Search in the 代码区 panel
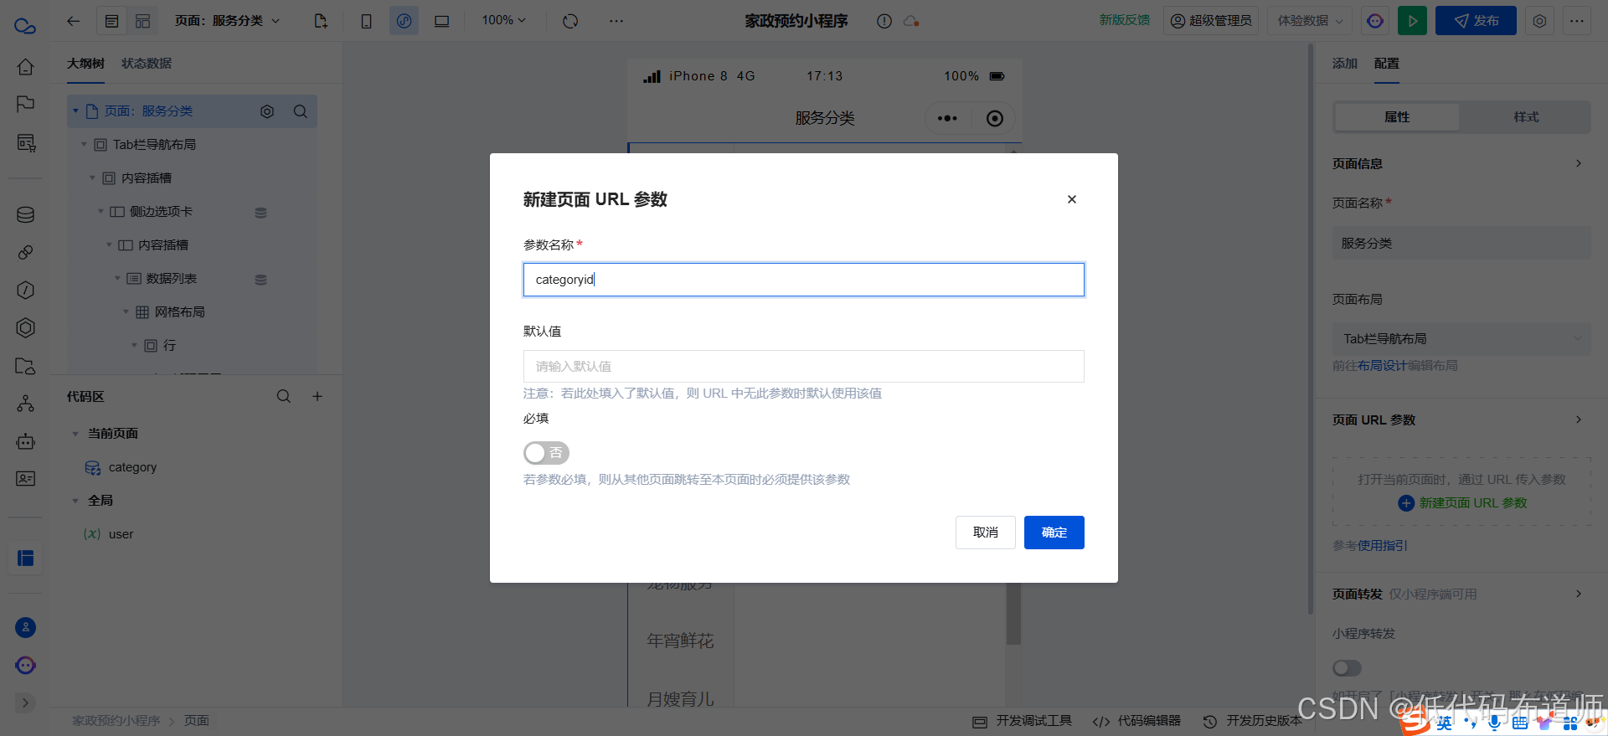Viewport: 1608px width, 736px height. [284, 396]
